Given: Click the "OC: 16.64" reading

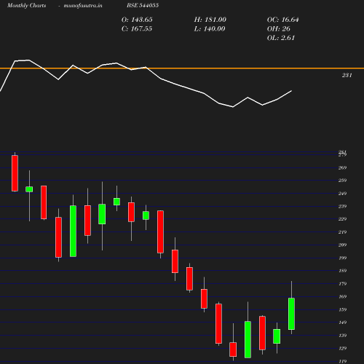Looking at the screenshot, I should pos(283,20).
